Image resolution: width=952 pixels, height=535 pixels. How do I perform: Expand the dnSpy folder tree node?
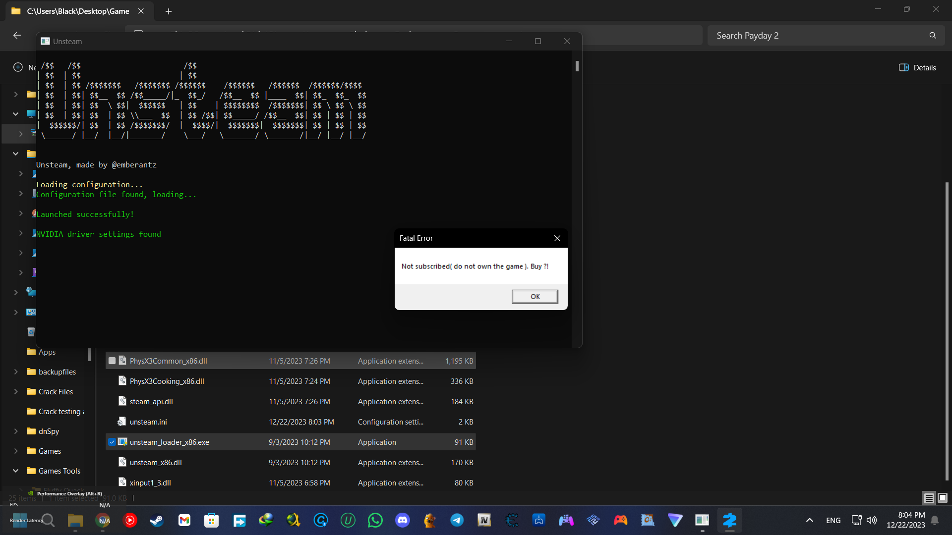click(16, 431)
